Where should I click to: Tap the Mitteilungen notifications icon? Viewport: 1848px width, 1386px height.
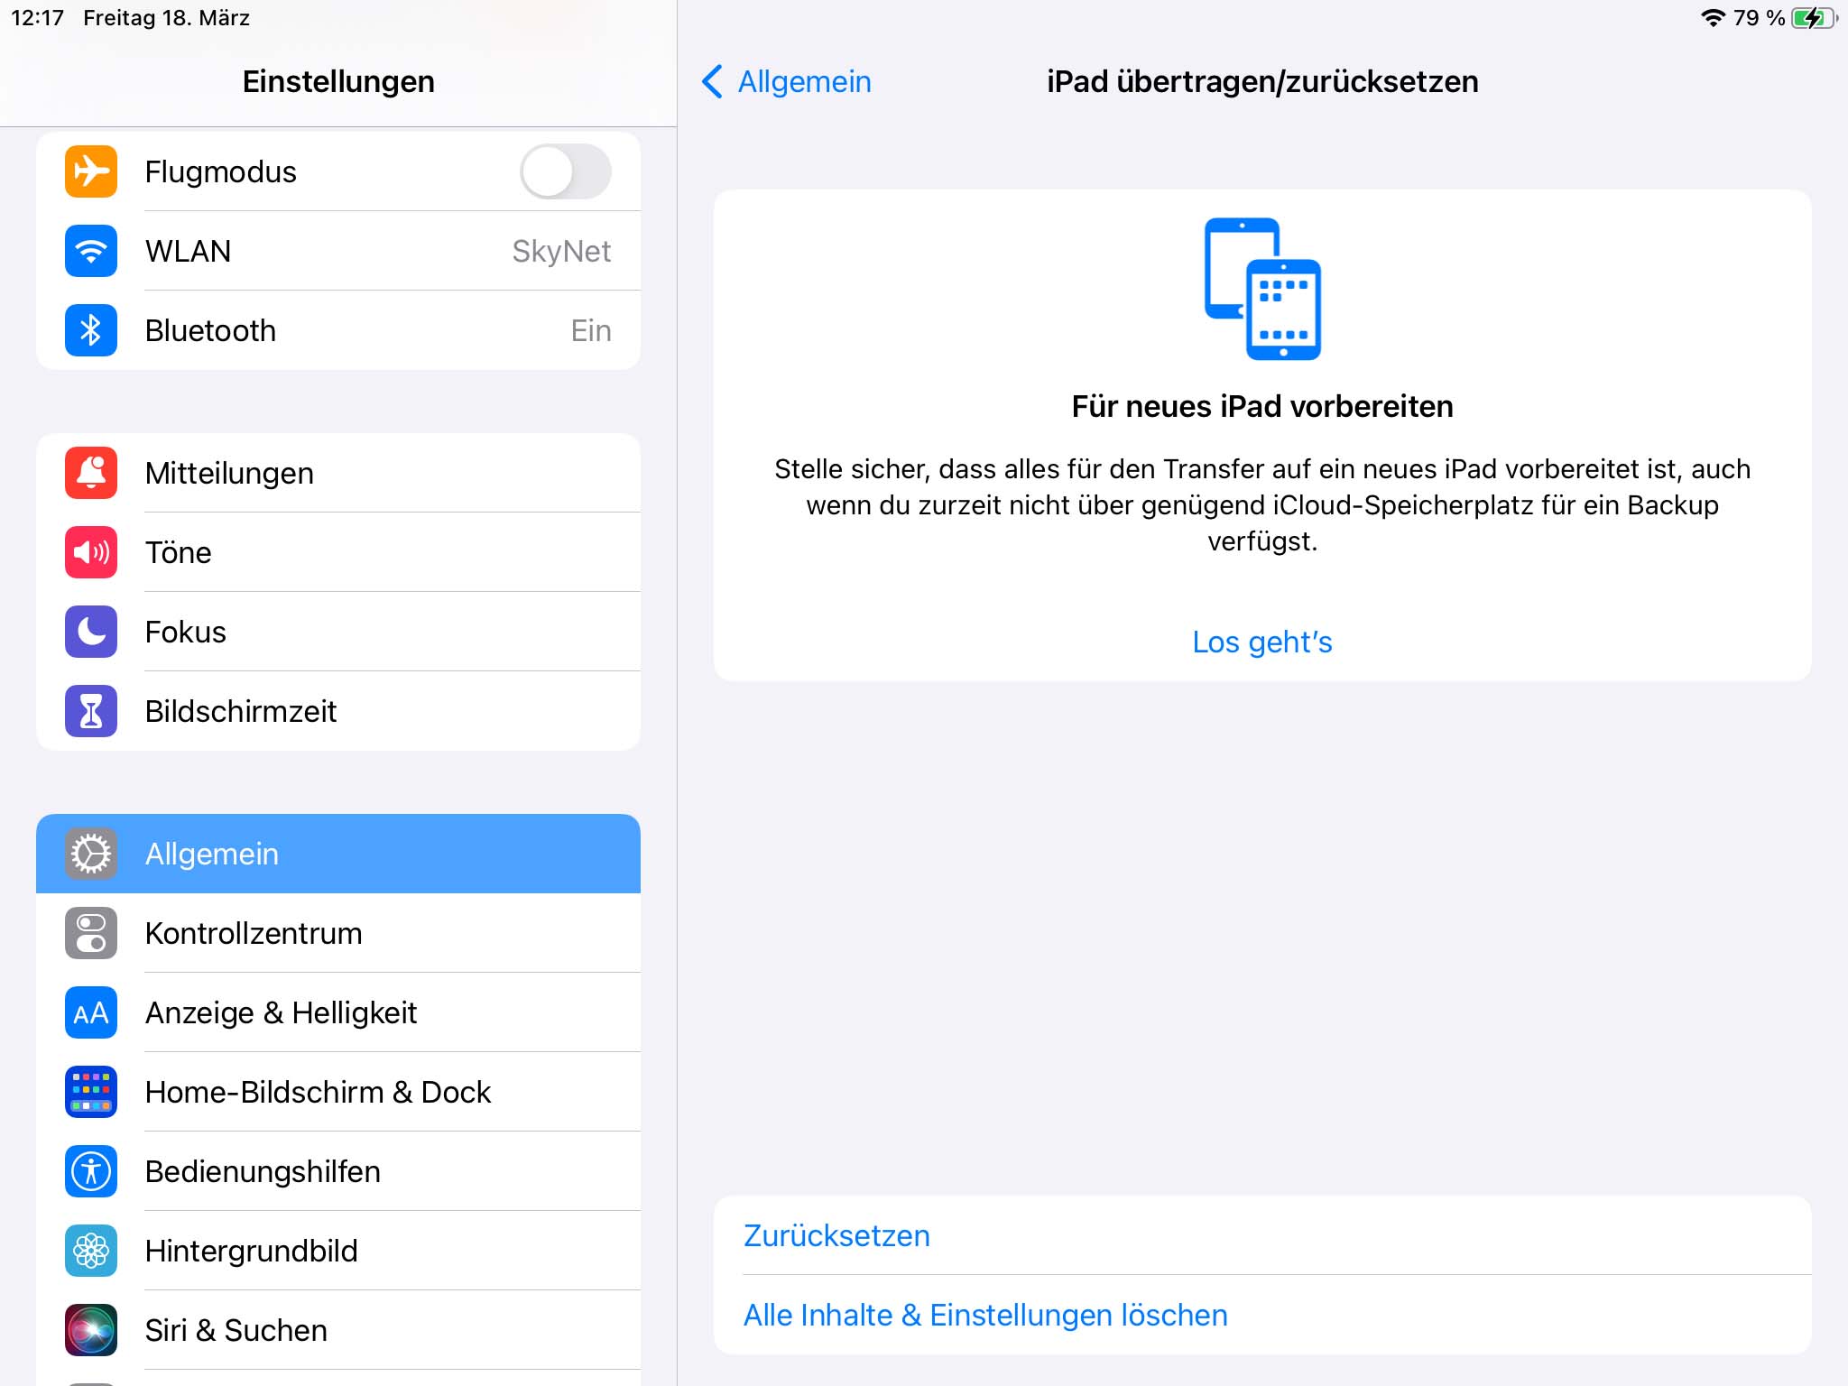(93, 472)
